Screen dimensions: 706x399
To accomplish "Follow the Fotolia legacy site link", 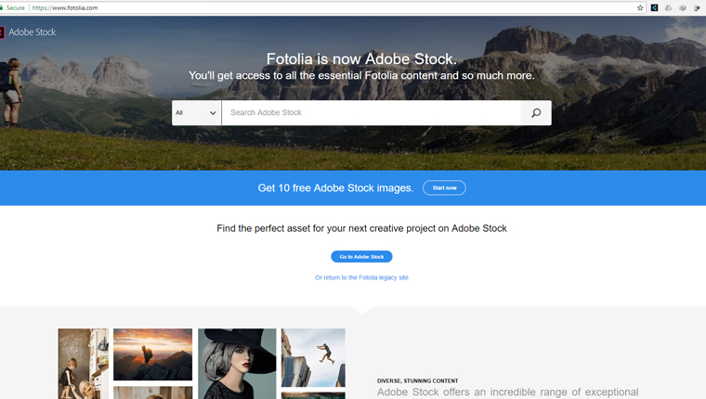I will [x=361, y=277].
